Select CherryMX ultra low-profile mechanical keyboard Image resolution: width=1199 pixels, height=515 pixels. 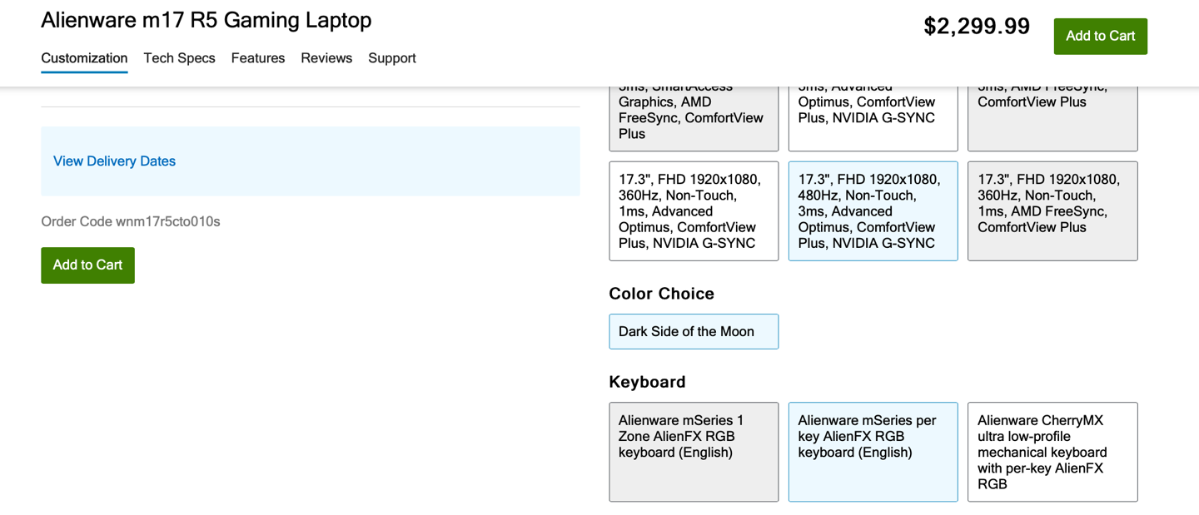pos(1052,453)
